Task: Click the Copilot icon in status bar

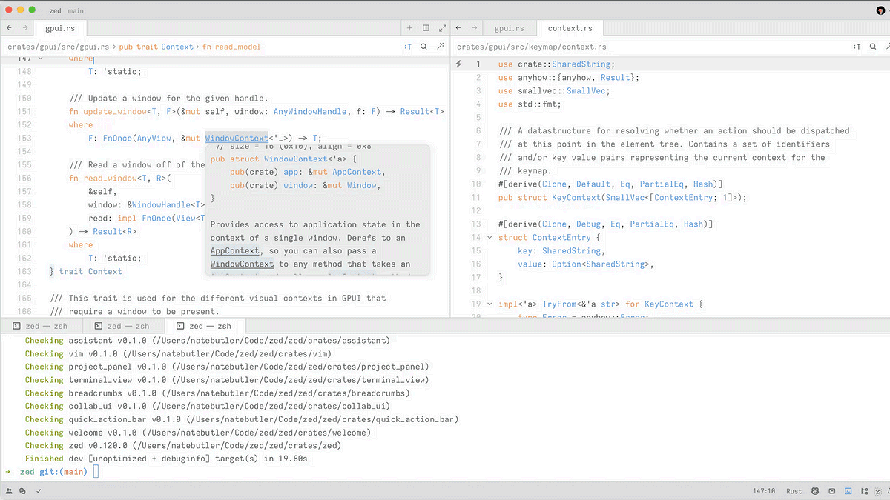Action: point(816,491)
